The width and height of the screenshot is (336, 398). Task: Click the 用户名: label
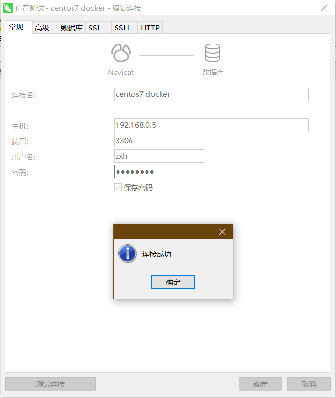(x=23, y=157)
